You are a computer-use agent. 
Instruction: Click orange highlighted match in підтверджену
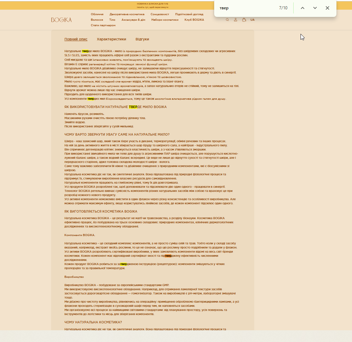pyautogui.click(x=168, y=256)
